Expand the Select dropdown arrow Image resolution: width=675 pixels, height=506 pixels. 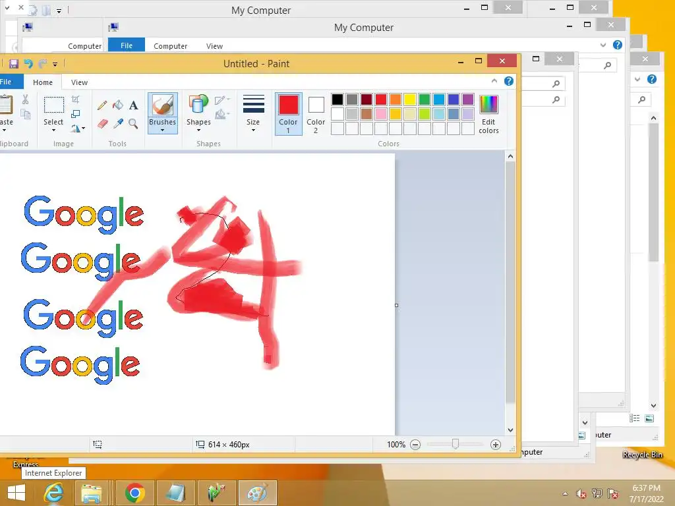54,130
